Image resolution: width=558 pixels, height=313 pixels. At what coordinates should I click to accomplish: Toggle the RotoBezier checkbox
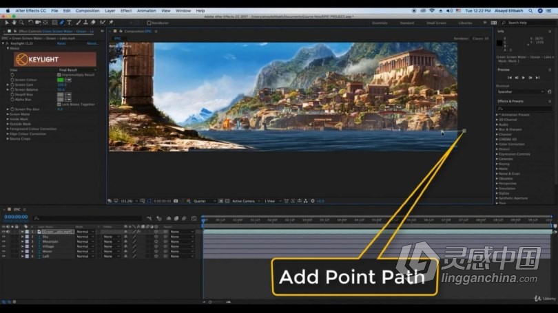pyautogui.click(x=149, y=23)
